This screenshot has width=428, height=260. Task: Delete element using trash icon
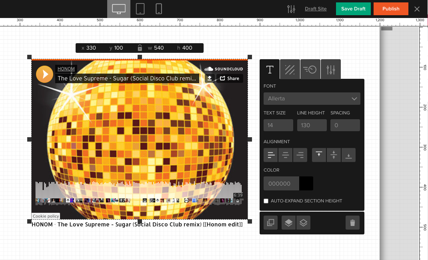[352, 223]
